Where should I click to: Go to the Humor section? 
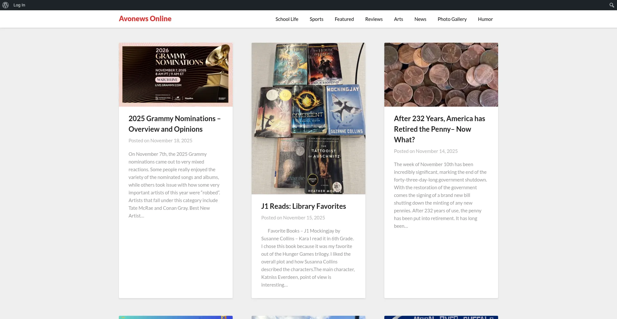pyautogui.click(x=485, y=19)
